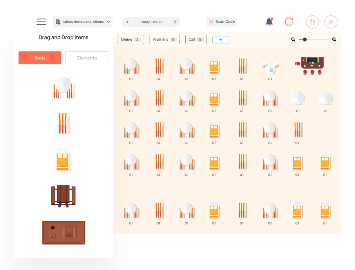Select the striped sunbed item in sidebar
Screen dimensions: 355x270
[x=63, y=123]
